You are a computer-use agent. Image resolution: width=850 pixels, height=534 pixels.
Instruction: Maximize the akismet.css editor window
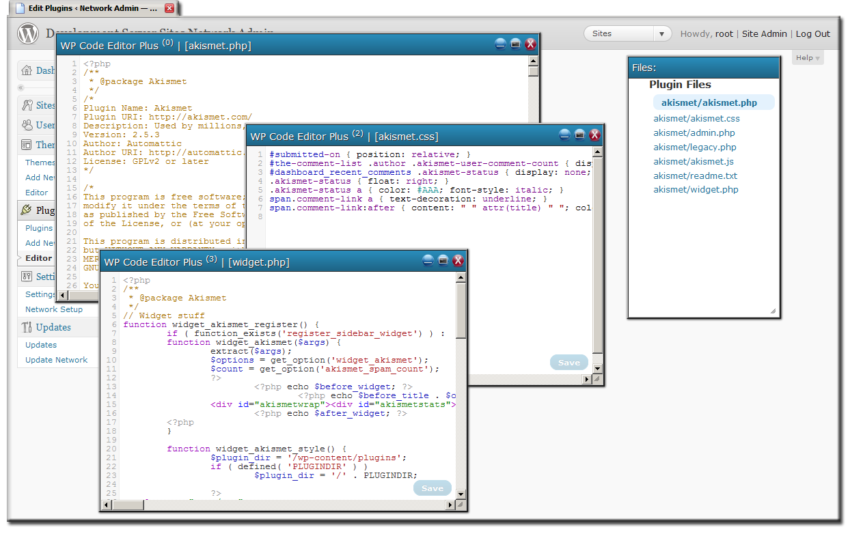coord(579,135)
